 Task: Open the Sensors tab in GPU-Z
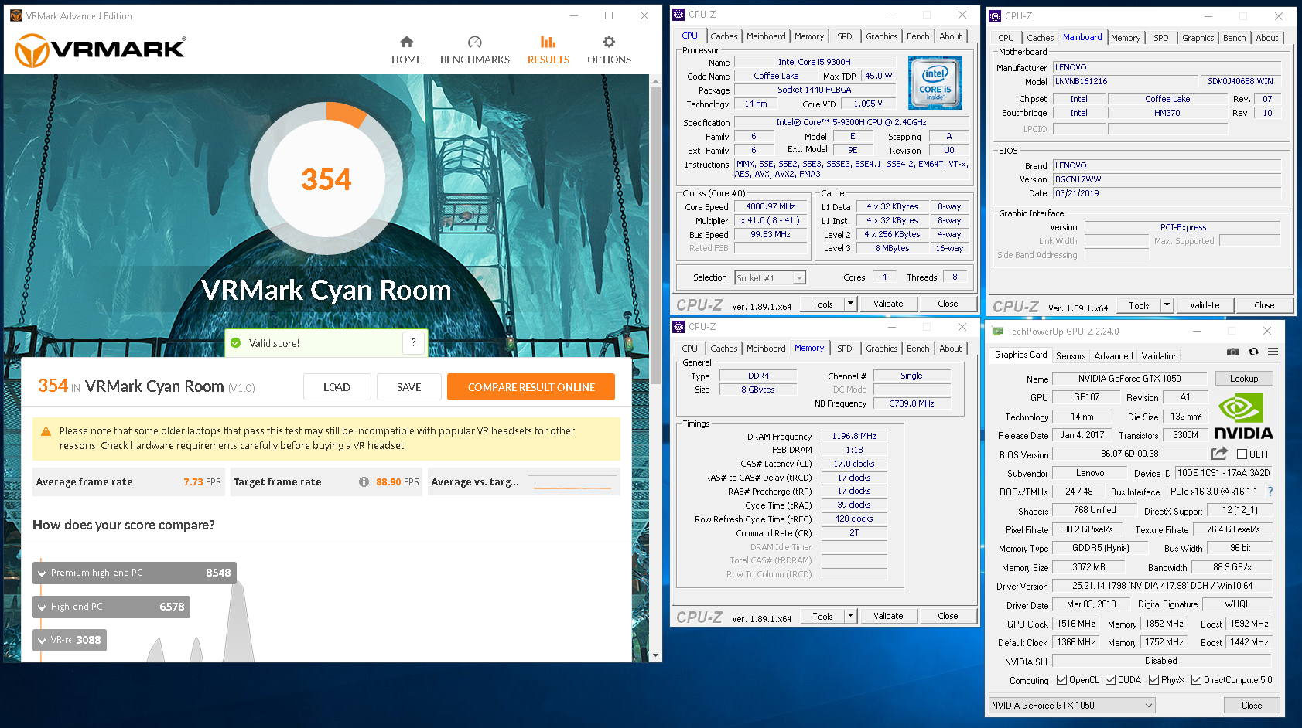tap(1071, 356)
